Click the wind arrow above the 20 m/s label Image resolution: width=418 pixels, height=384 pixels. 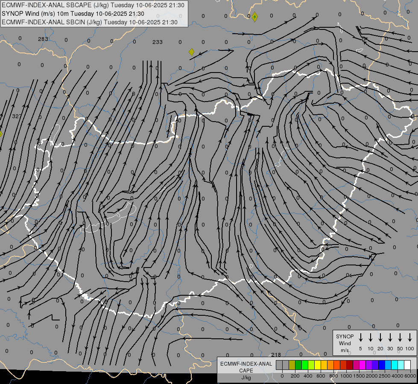(380, 337)
